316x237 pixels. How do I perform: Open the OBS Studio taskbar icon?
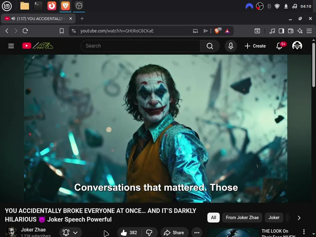[79, 6]
